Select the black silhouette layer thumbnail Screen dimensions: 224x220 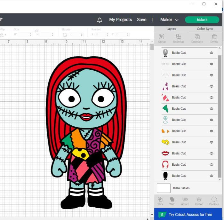coord(165,176)
